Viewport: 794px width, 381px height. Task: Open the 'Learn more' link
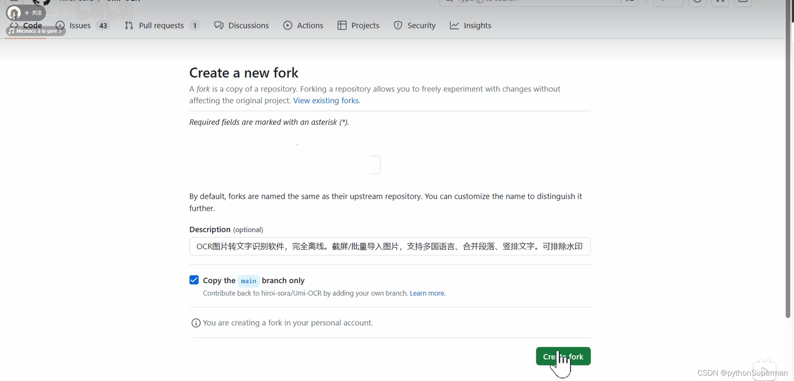click(427, 293)
